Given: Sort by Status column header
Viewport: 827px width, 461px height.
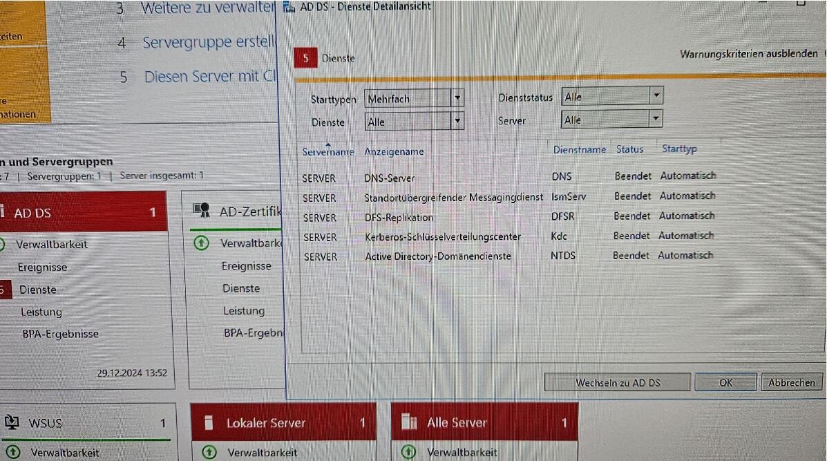Looking at the screenshot, I should [x=629, y=149].
